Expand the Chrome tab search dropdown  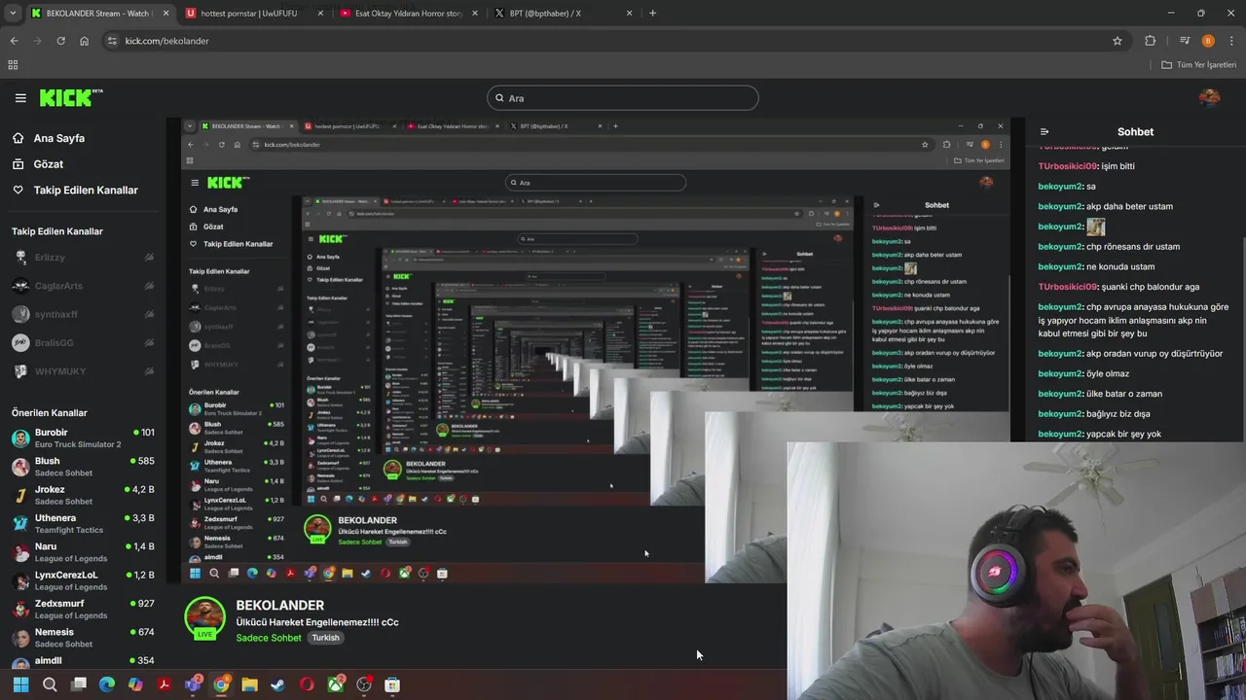click(x=13, y=14)
